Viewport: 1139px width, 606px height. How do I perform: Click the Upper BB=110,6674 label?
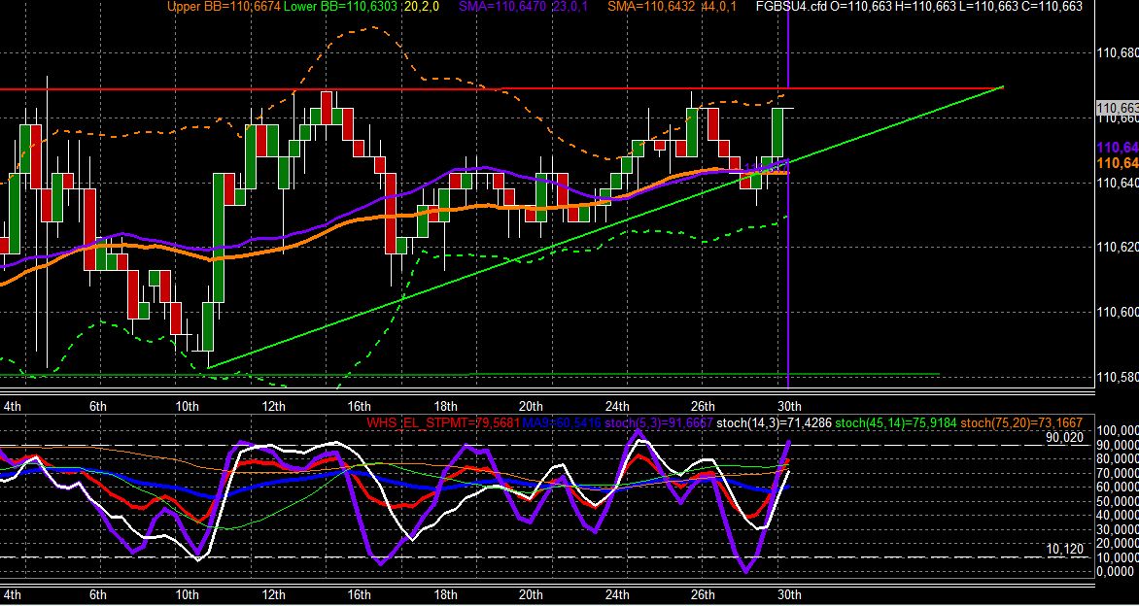[225, 7]
